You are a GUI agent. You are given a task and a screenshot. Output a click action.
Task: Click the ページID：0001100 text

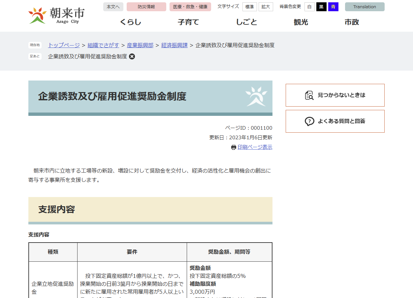(x=249, y=128)
